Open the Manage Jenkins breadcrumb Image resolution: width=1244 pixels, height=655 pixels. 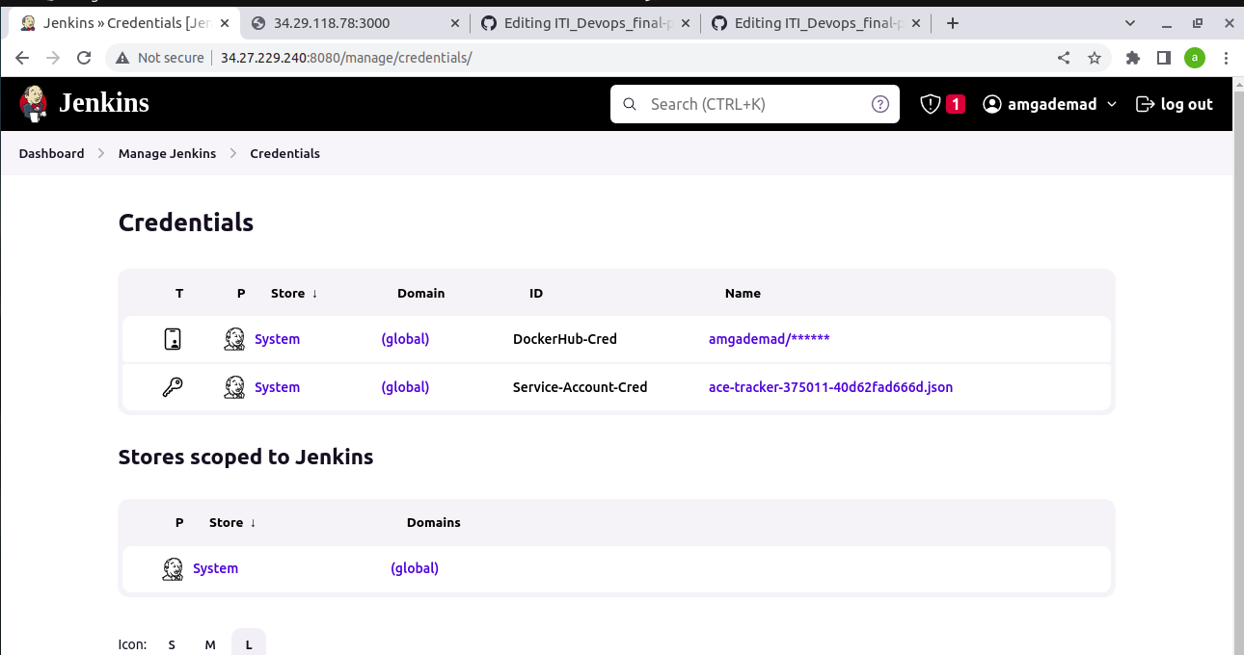(167, 153)
